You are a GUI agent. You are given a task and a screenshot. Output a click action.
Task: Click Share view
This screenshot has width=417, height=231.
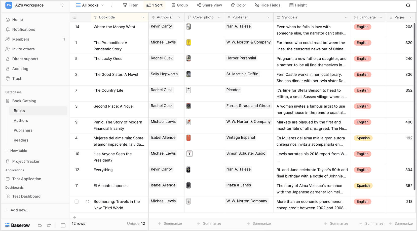(209, 5)
